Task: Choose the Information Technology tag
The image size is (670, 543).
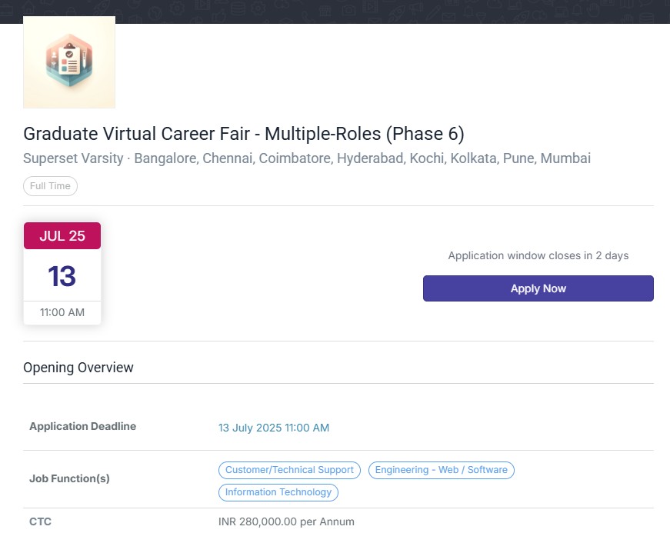Action: point(278,492)
